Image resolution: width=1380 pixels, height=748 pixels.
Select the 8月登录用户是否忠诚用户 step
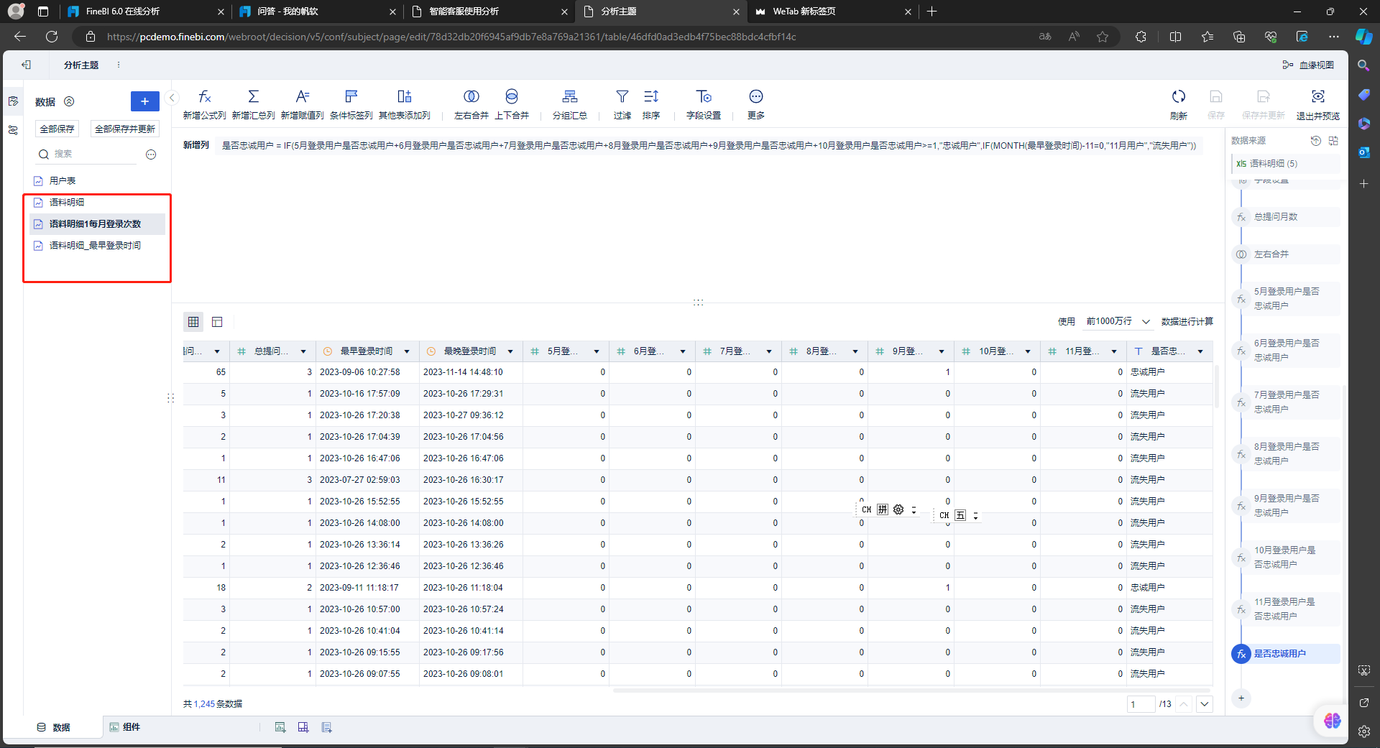click(x=1287, y=453)
